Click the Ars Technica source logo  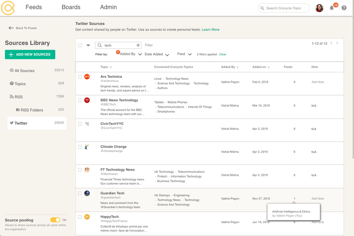coord(87,77)
